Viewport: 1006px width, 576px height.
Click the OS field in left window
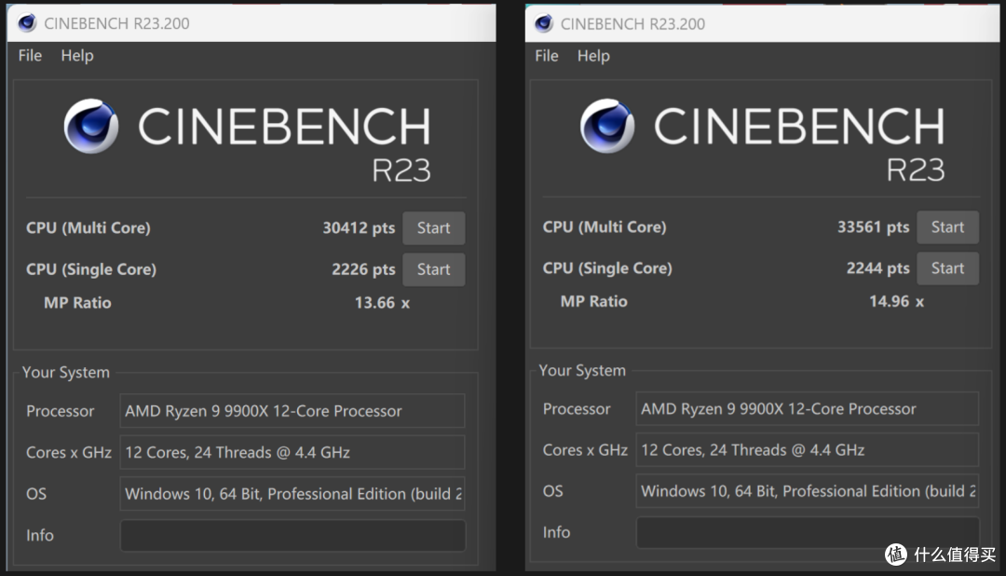coord(292,494)
